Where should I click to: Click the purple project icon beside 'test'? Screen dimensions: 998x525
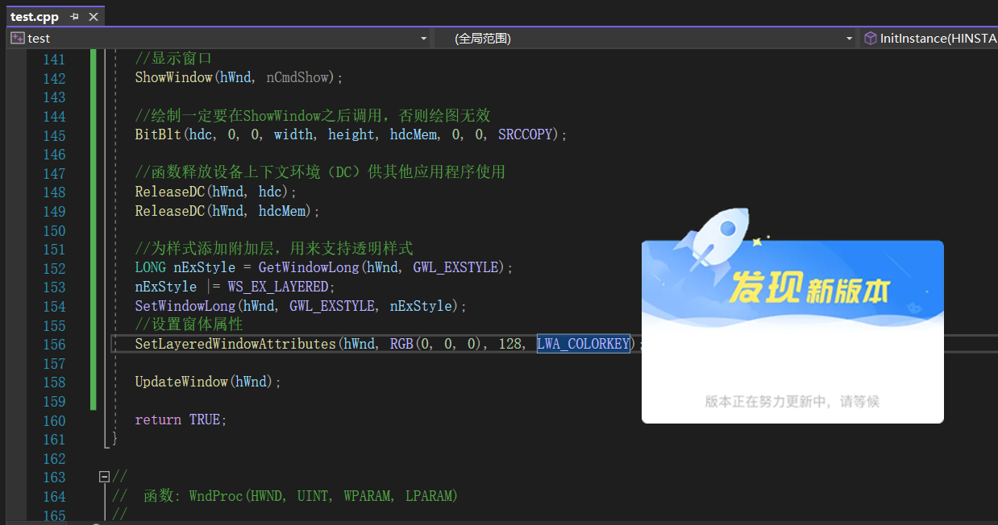(17, 37)
